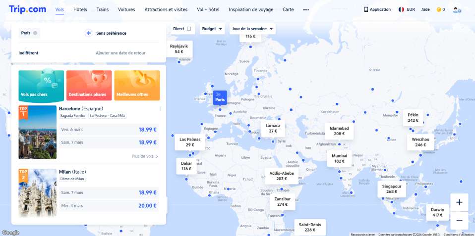Open Inspiration de voyage tab
The image size is (475, 236).
coord(251,9)
